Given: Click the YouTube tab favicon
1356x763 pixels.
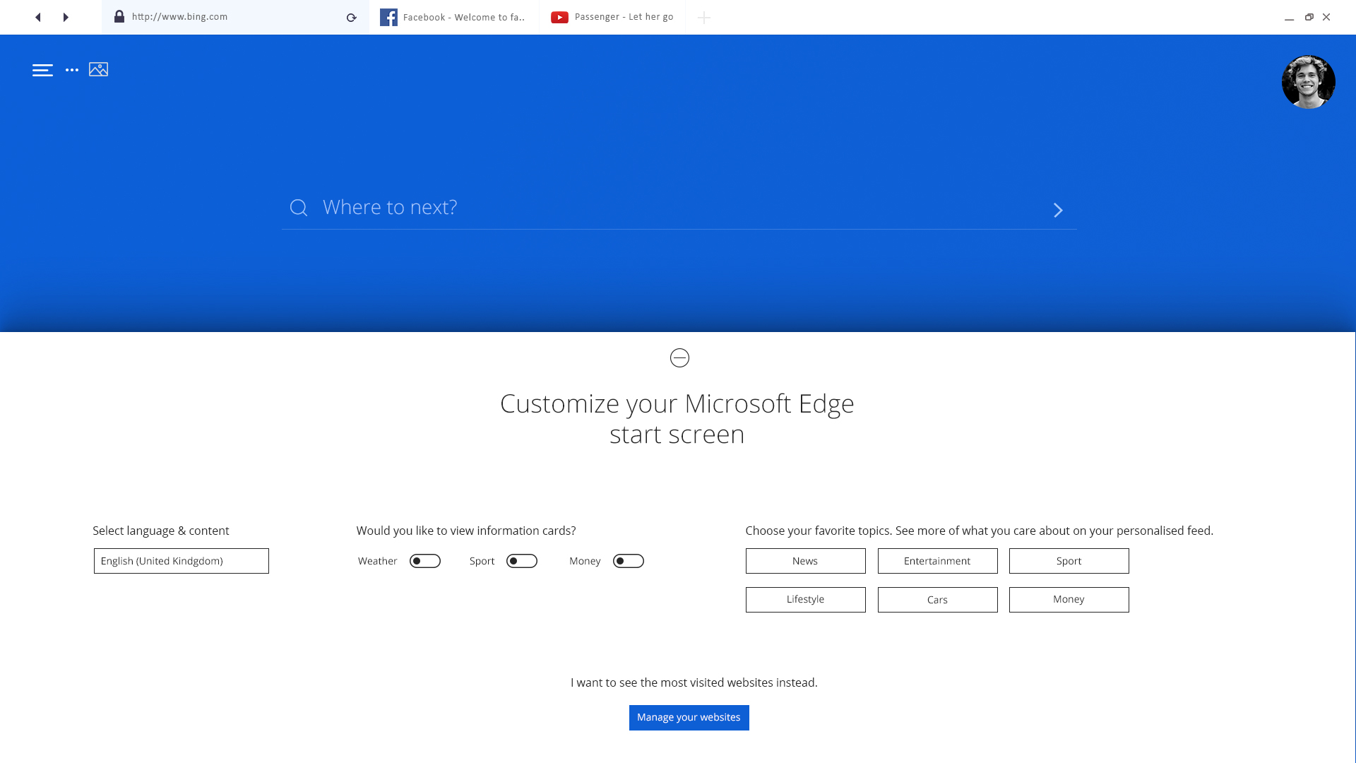Looking at the screenshot, I should pyautogui.click(x=559, y=17).
